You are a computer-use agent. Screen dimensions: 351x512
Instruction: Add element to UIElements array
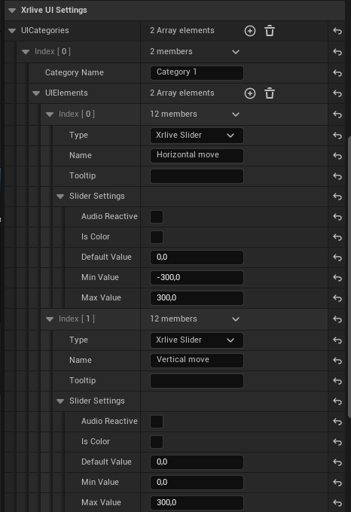click(250, 93)
